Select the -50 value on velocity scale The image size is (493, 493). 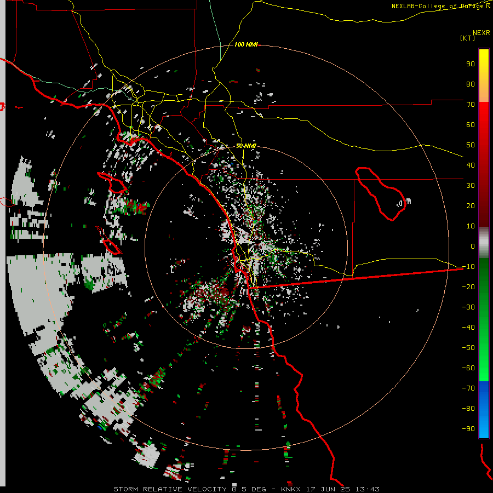click(468, 348)
